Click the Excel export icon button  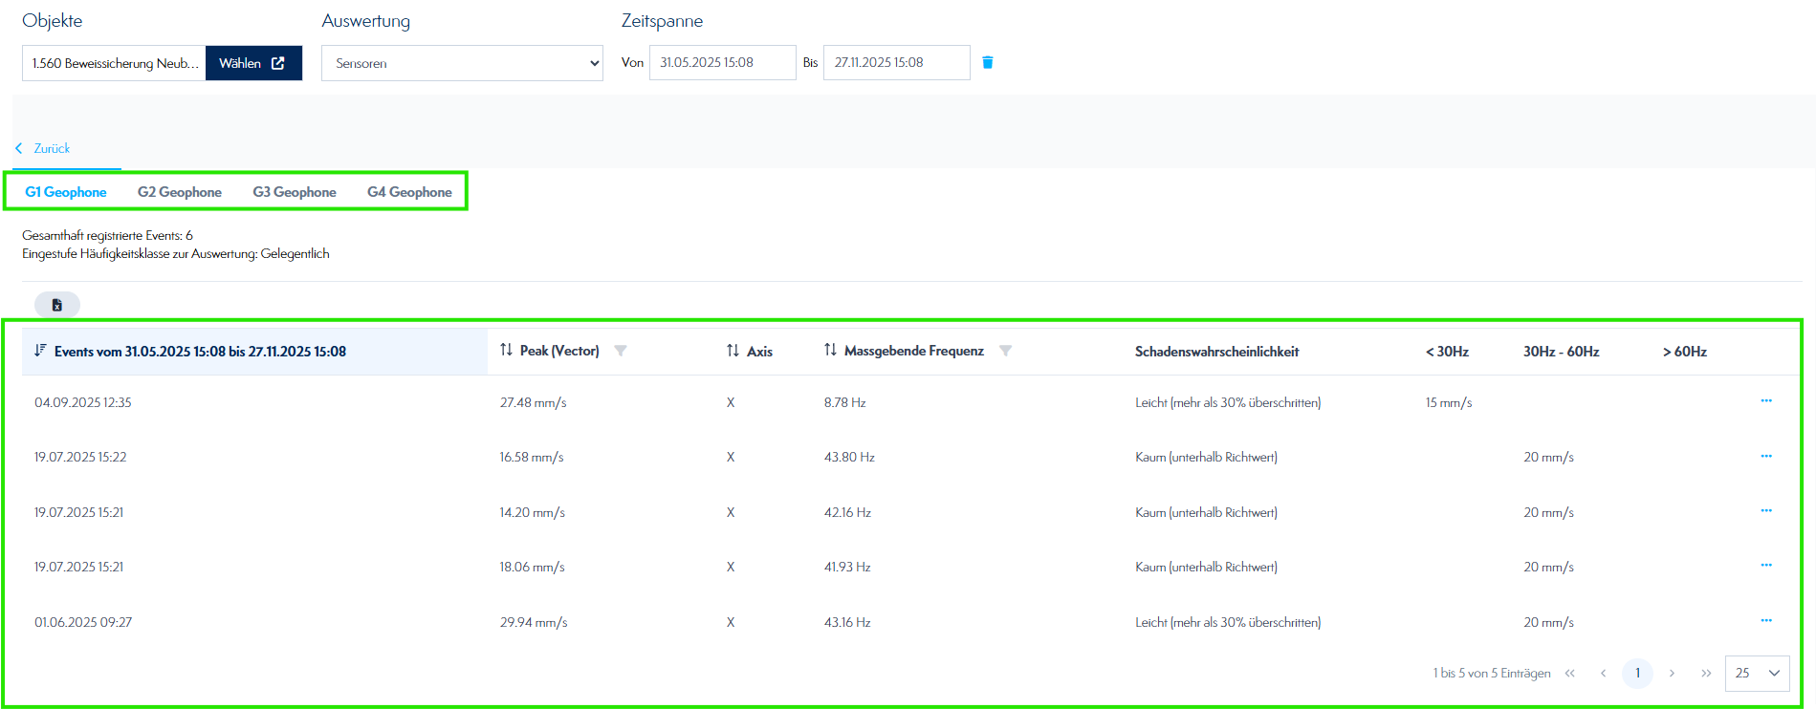pyautogui.click(x=57, y=305)
